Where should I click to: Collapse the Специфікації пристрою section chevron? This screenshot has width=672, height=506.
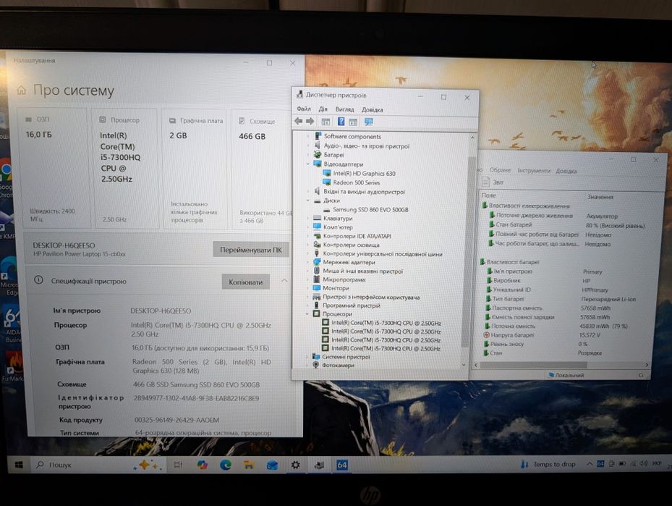tap(284, 280)
